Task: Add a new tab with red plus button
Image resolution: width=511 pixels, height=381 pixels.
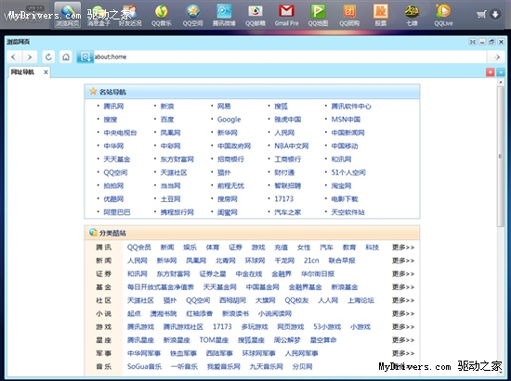Action: (x=491, y=72)
